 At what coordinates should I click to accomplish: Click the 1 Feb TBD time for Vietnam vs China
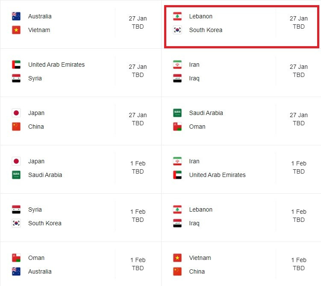299,264
